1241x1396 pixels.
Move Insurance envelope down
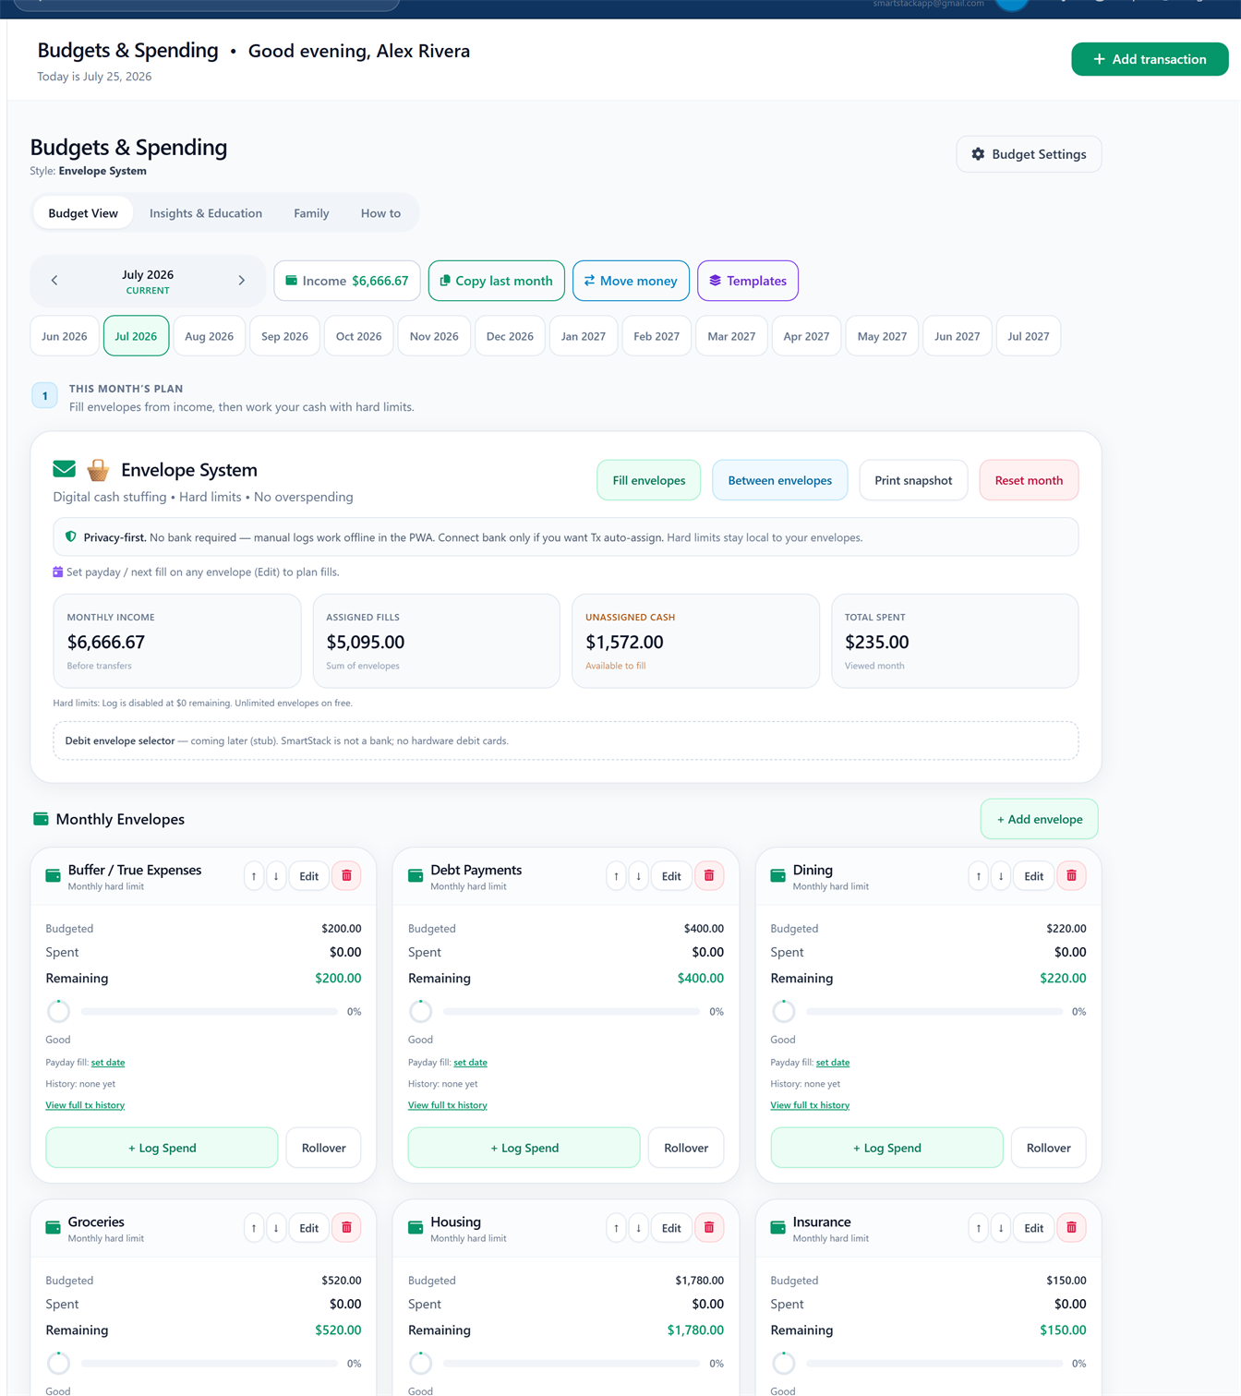click(x=1001, y=1227)
